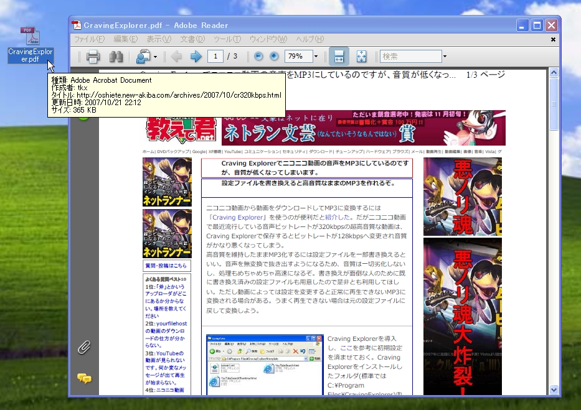The image size is (581, 410).
Task: Click the zoom percentage field 79%
Action: click(299, 56)
